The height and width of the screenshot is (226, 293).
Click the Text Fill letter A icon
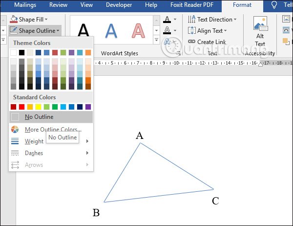pyautogui.click(x=167, y=20)
